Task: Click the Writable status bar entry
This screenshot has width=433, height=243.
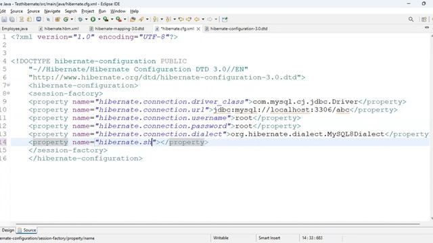Action: click(x=221, y=238)
